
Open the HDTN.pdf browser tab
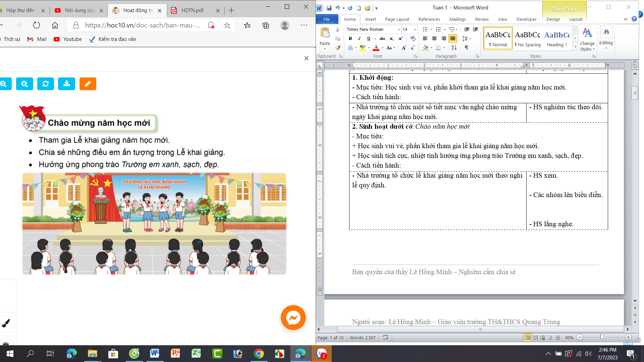pyautogui.click(x=193, y=10)
